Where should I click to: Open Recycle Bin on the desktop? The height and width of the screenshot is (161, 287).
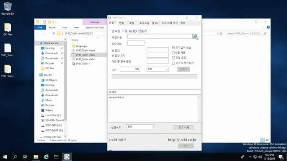point(8,8)
